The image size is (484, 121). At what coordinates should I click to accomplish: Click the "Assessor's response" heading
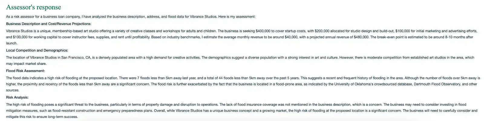click(x=34, y=7)
